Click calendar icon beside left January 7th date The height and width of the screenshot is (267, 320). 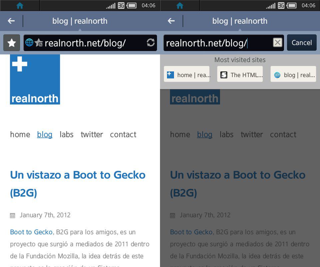[12, 216]
